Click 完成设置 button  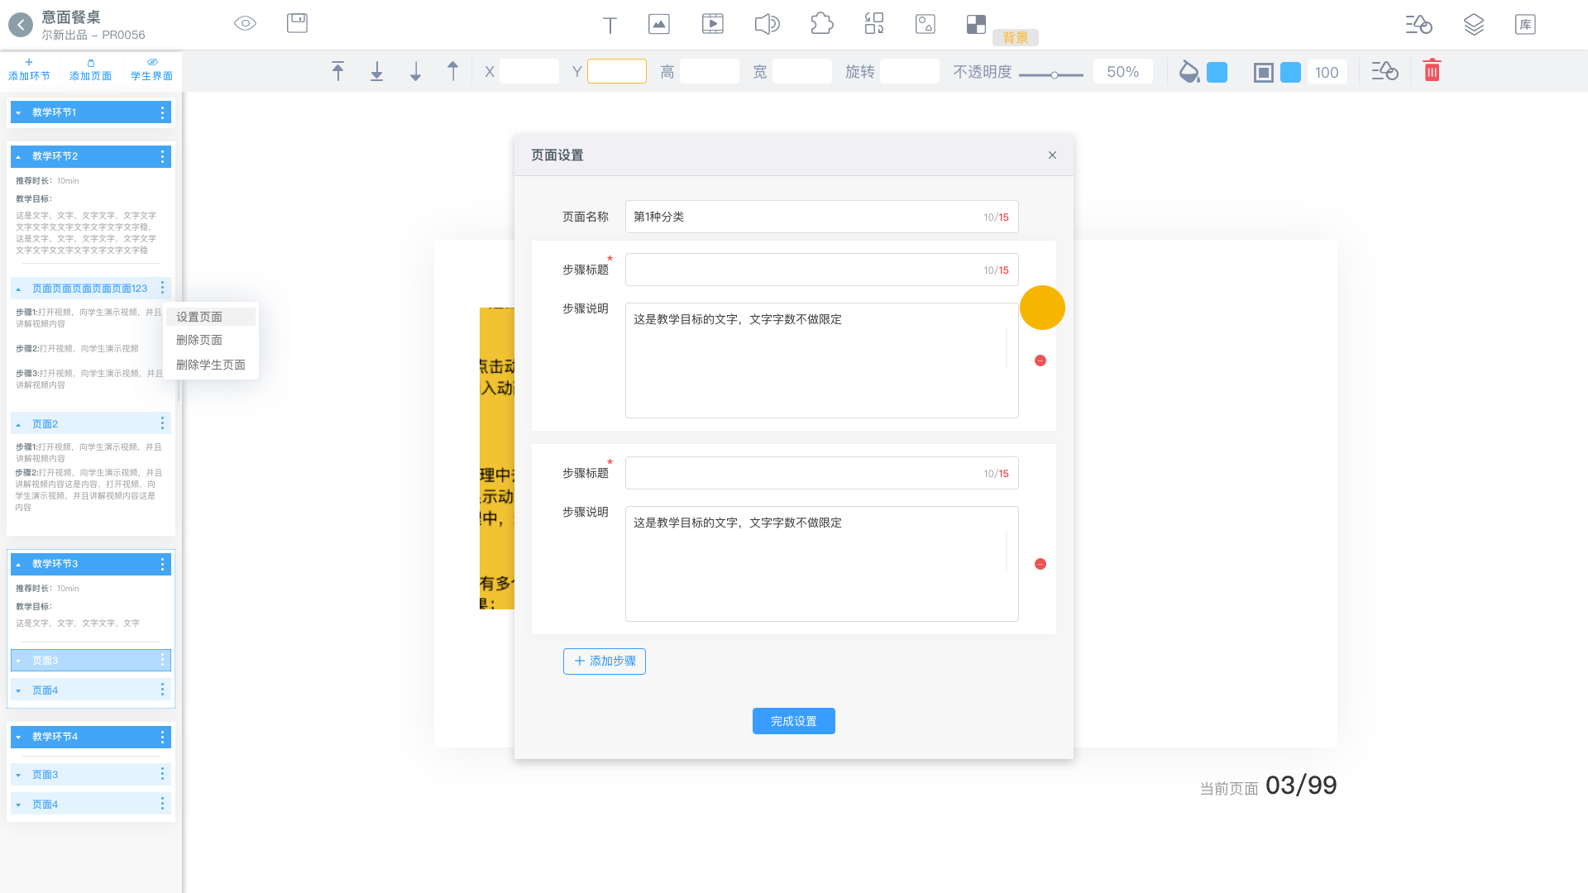click(794, 721)
